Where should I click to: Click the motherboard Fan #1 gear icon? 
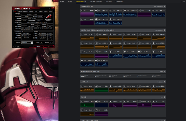tap(110, 52)
